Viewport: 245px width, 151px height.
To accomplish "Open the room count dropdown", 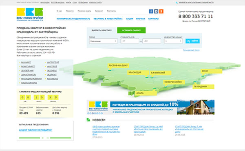I will tap(173, 41).
